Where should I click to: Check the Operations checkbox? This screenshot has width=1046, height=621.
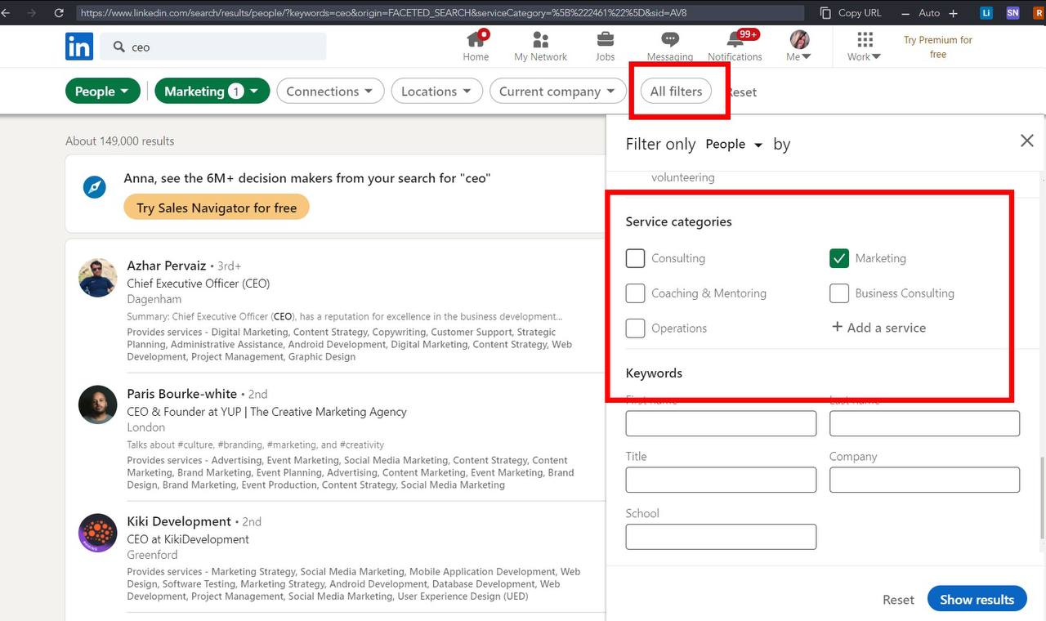point(635,328)
